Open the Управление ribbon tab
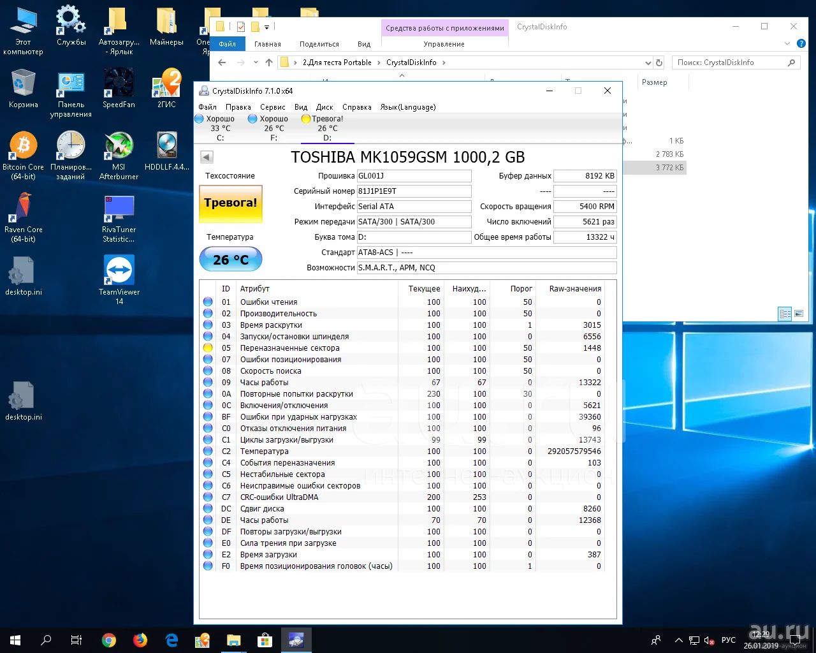Image resolution: width=816 pixels, height=653 pixels. point(444,44)
